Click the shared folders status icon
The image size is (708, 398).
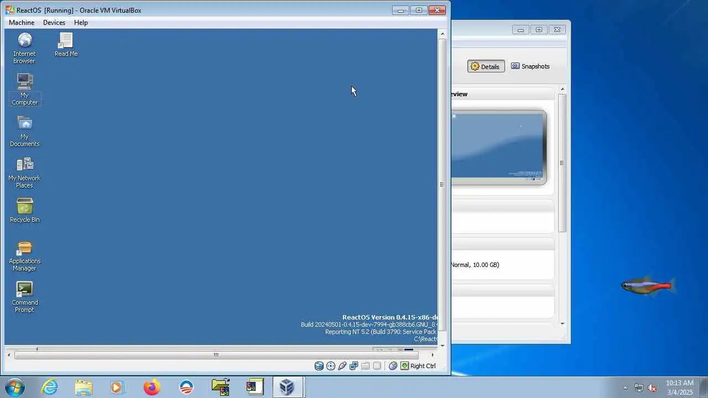pyautogui.click(x=366, y=366)
